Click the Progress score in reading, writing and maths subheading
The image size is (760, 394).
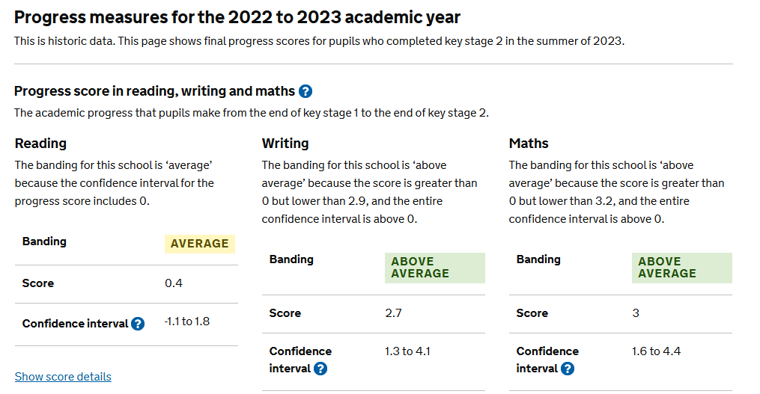154,91
